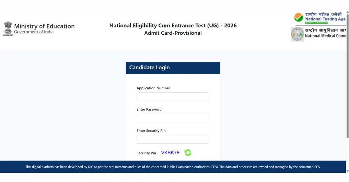Click the Admit Card-Provisional subtitle

(173, 33)
